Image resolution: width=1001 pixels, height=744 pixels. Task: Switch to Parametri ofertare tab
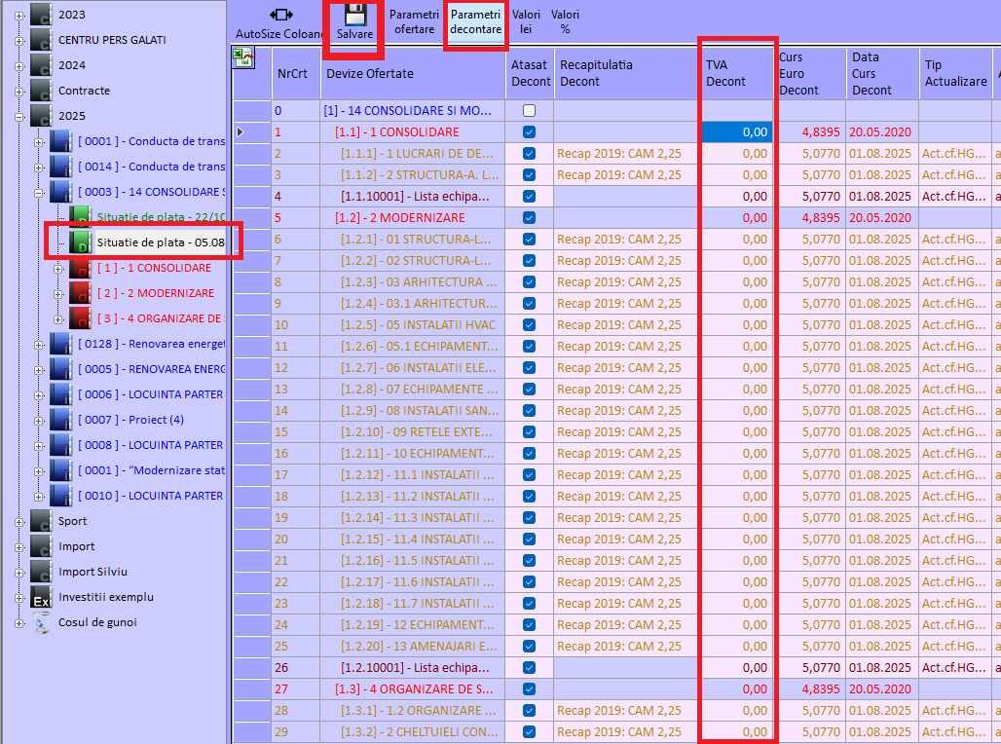(x=414, y=21)
